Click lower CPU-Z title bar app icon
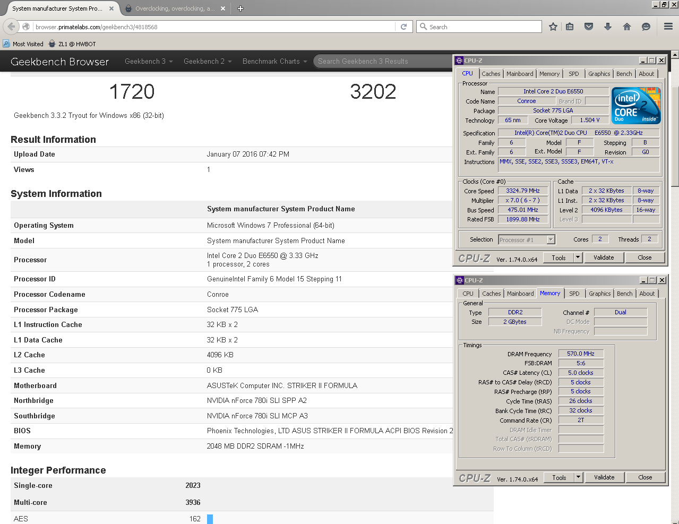Image resolution: width=679 pixels, height=524 pixels. [x=460, y=280]
